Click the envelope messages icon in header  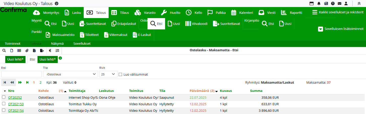340,4
